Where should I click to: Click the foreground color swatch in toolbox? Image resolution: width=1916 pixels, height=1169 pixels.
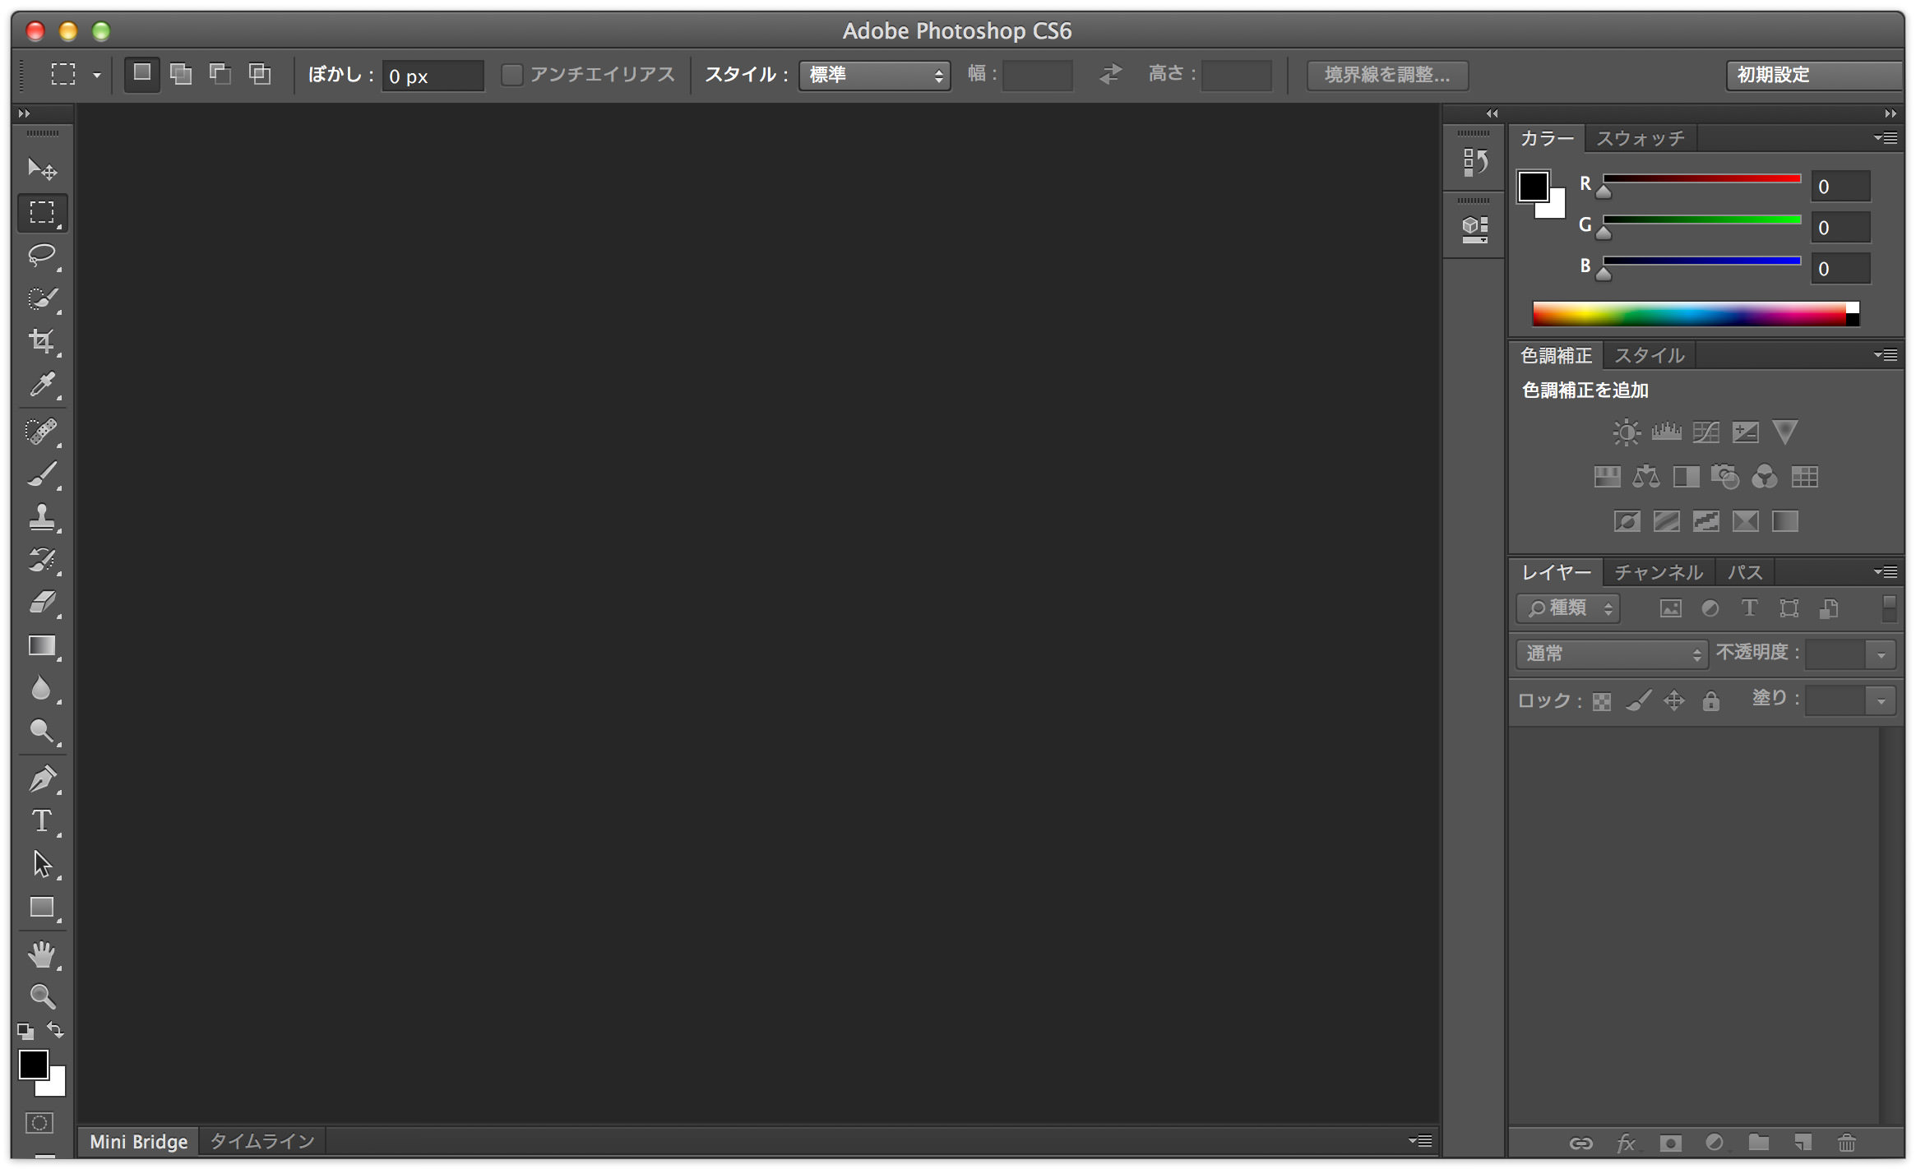pos(34,1065)
